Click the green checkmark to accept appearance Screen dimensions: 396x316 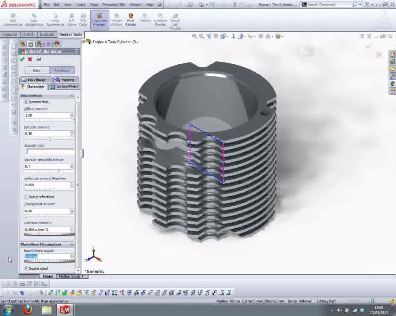click(x=22, y=59)
